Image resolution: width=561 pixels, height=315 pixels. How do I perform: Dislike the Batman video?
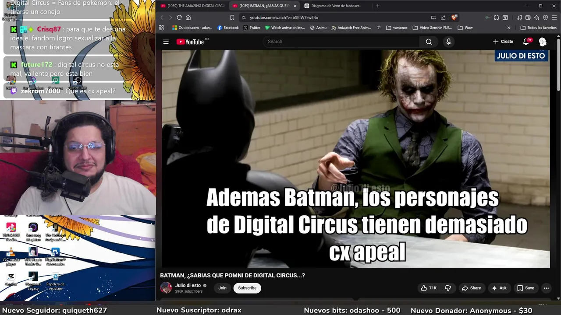click(448, 288)
